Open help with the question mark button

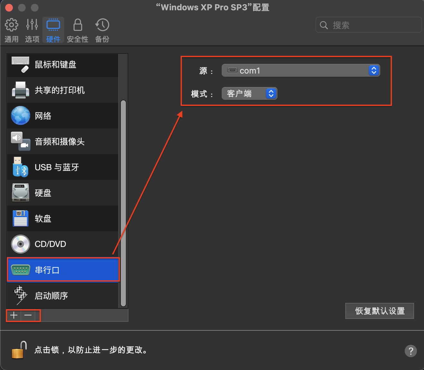tap(411, 351)
